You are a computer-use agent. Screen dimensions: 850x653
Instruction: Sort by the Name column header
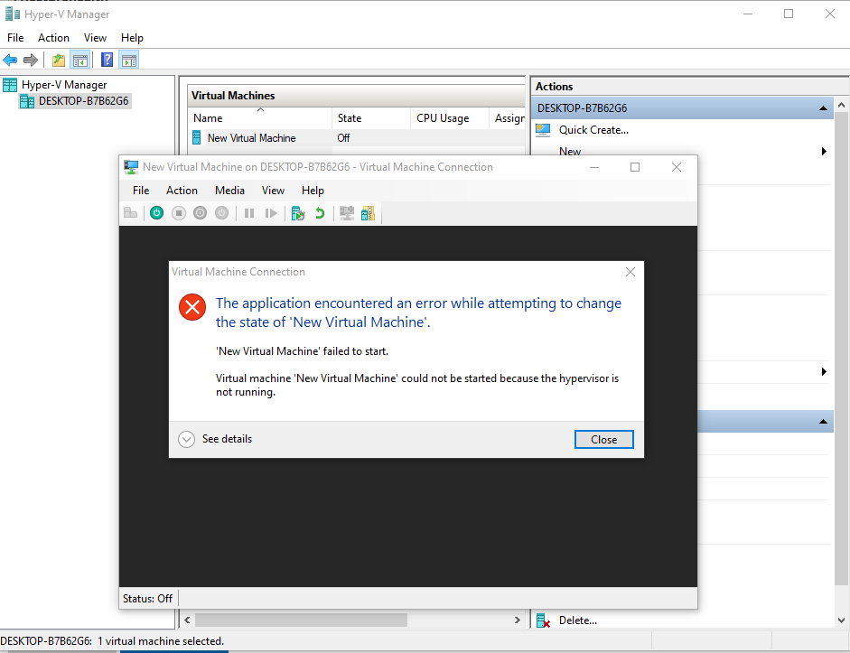259,118
